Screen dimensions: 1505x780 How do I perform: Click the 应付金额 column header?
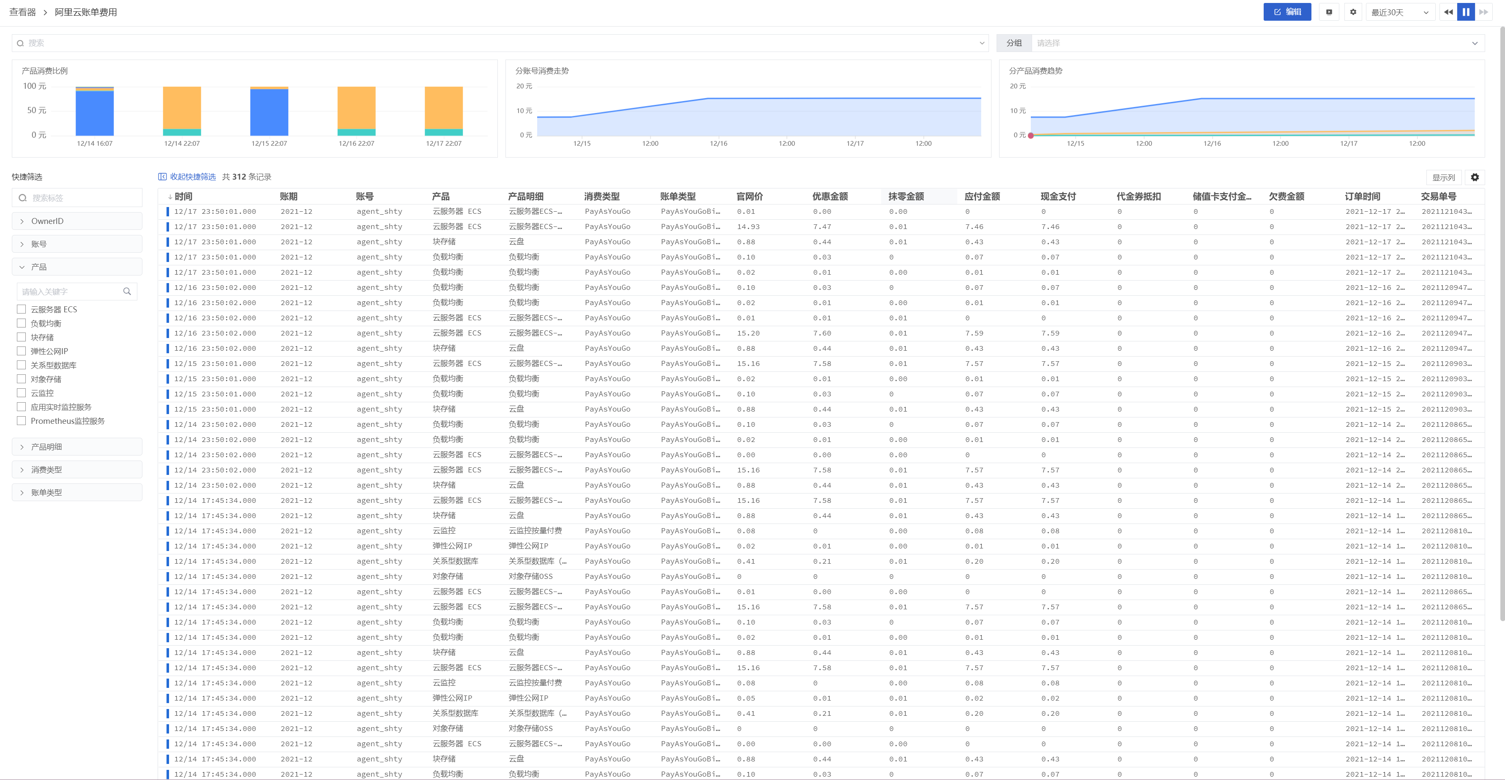click(982, 197)
